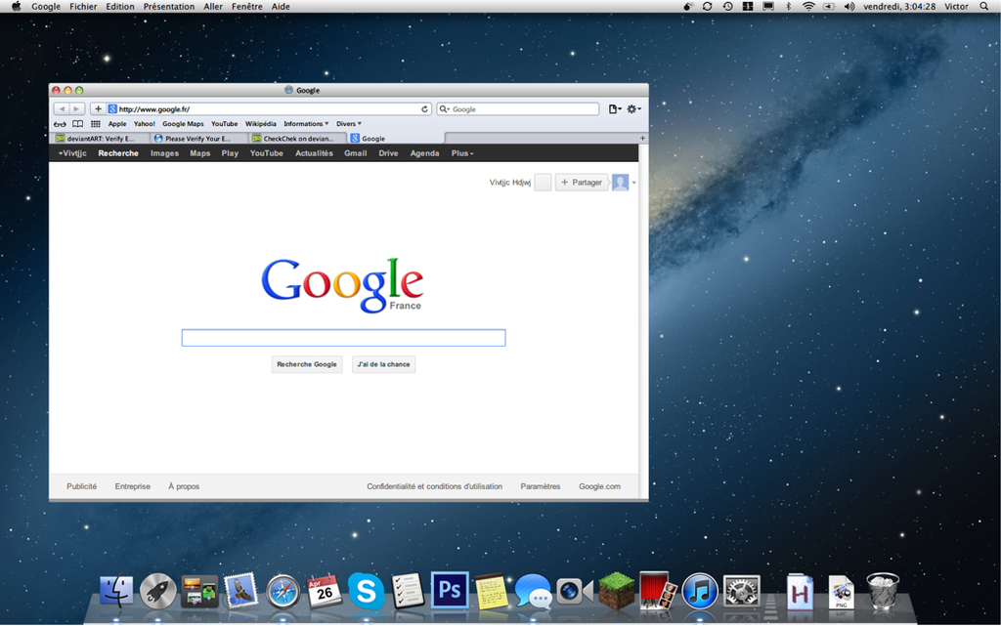Open the H document in Dock
This screenshot has width=1001, height=626.
[800, 592]
